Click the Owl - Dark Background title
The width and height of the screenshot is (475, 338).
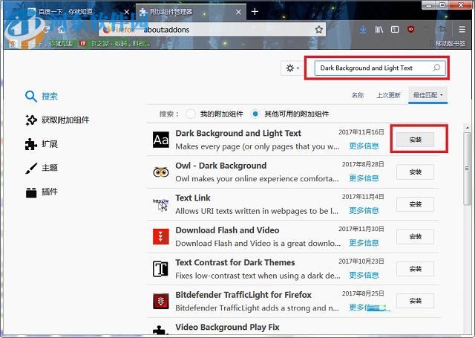click(221, 166)
